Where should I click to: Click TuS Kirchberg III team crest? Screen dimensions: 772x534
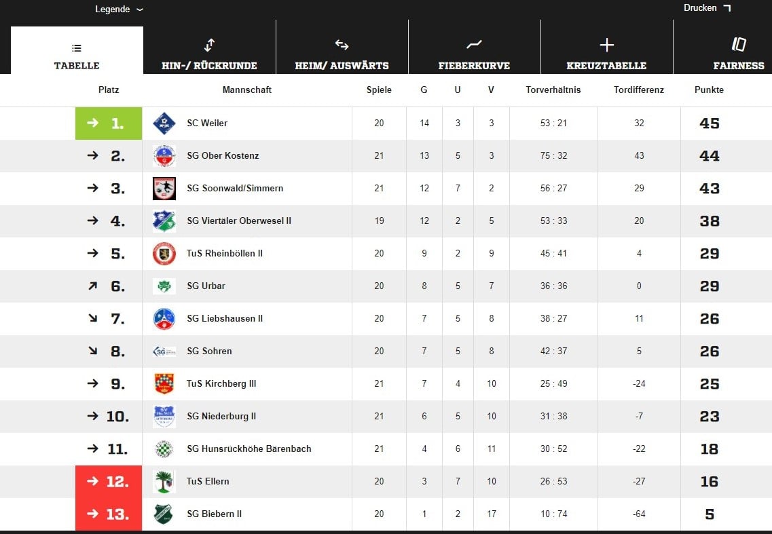click(x=164, y=384)
